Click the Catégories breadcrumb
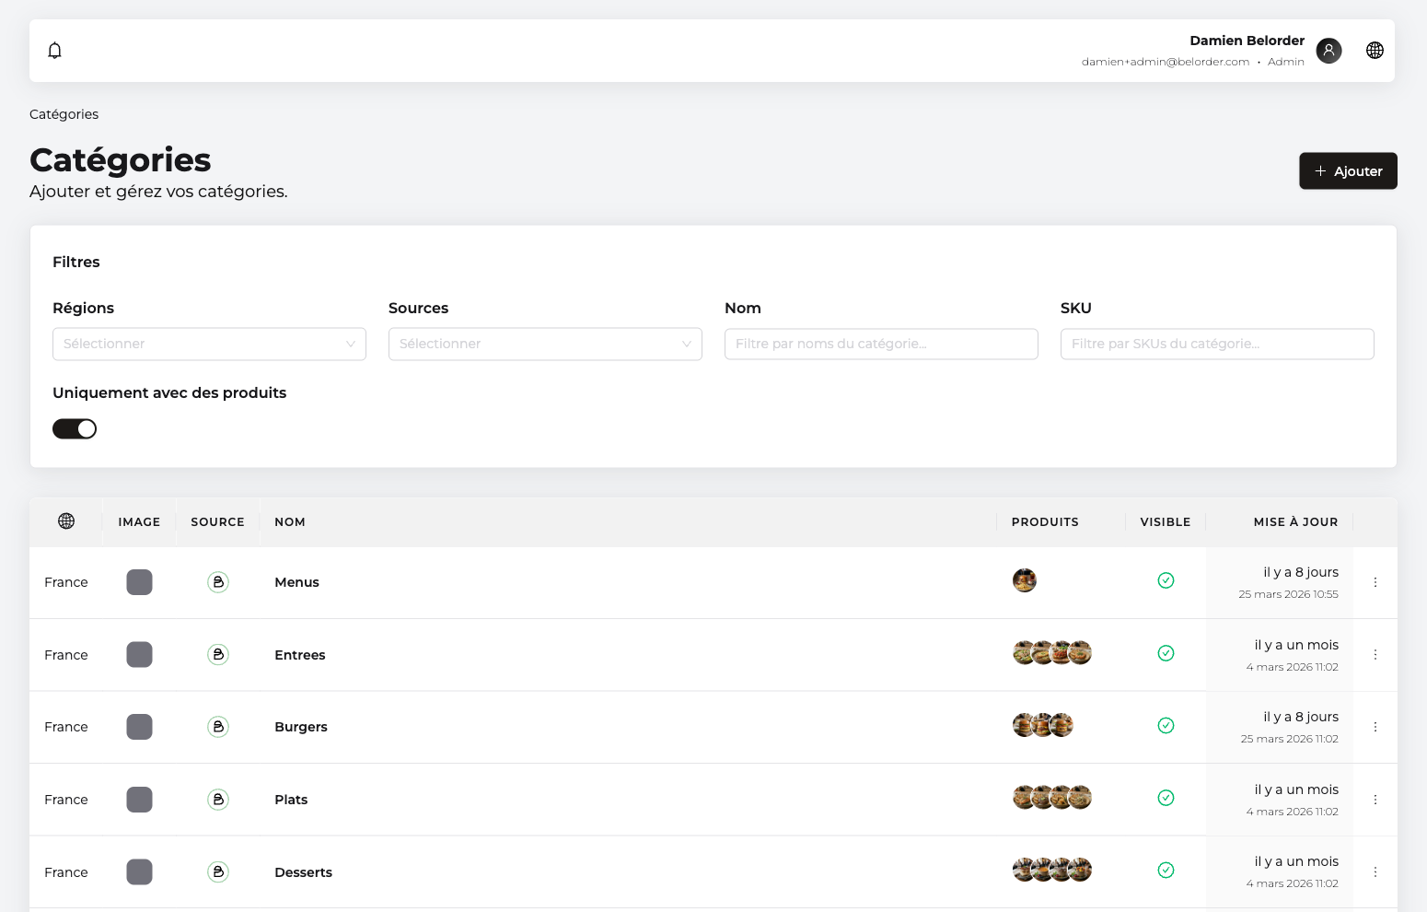This screenshot has height=912, width=1427. [x=64, y=114]
